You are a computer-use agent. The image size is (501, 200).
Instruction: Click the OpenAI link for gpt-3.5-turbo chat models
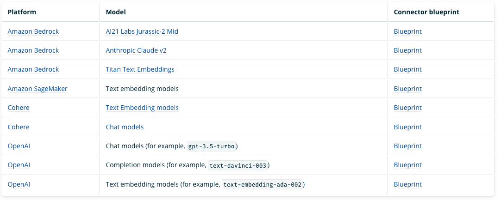[19, 146]
